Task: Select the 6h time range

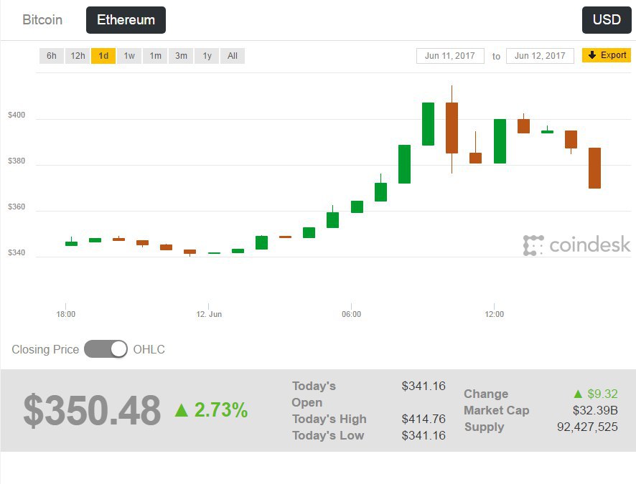Action: click(52, 56)
